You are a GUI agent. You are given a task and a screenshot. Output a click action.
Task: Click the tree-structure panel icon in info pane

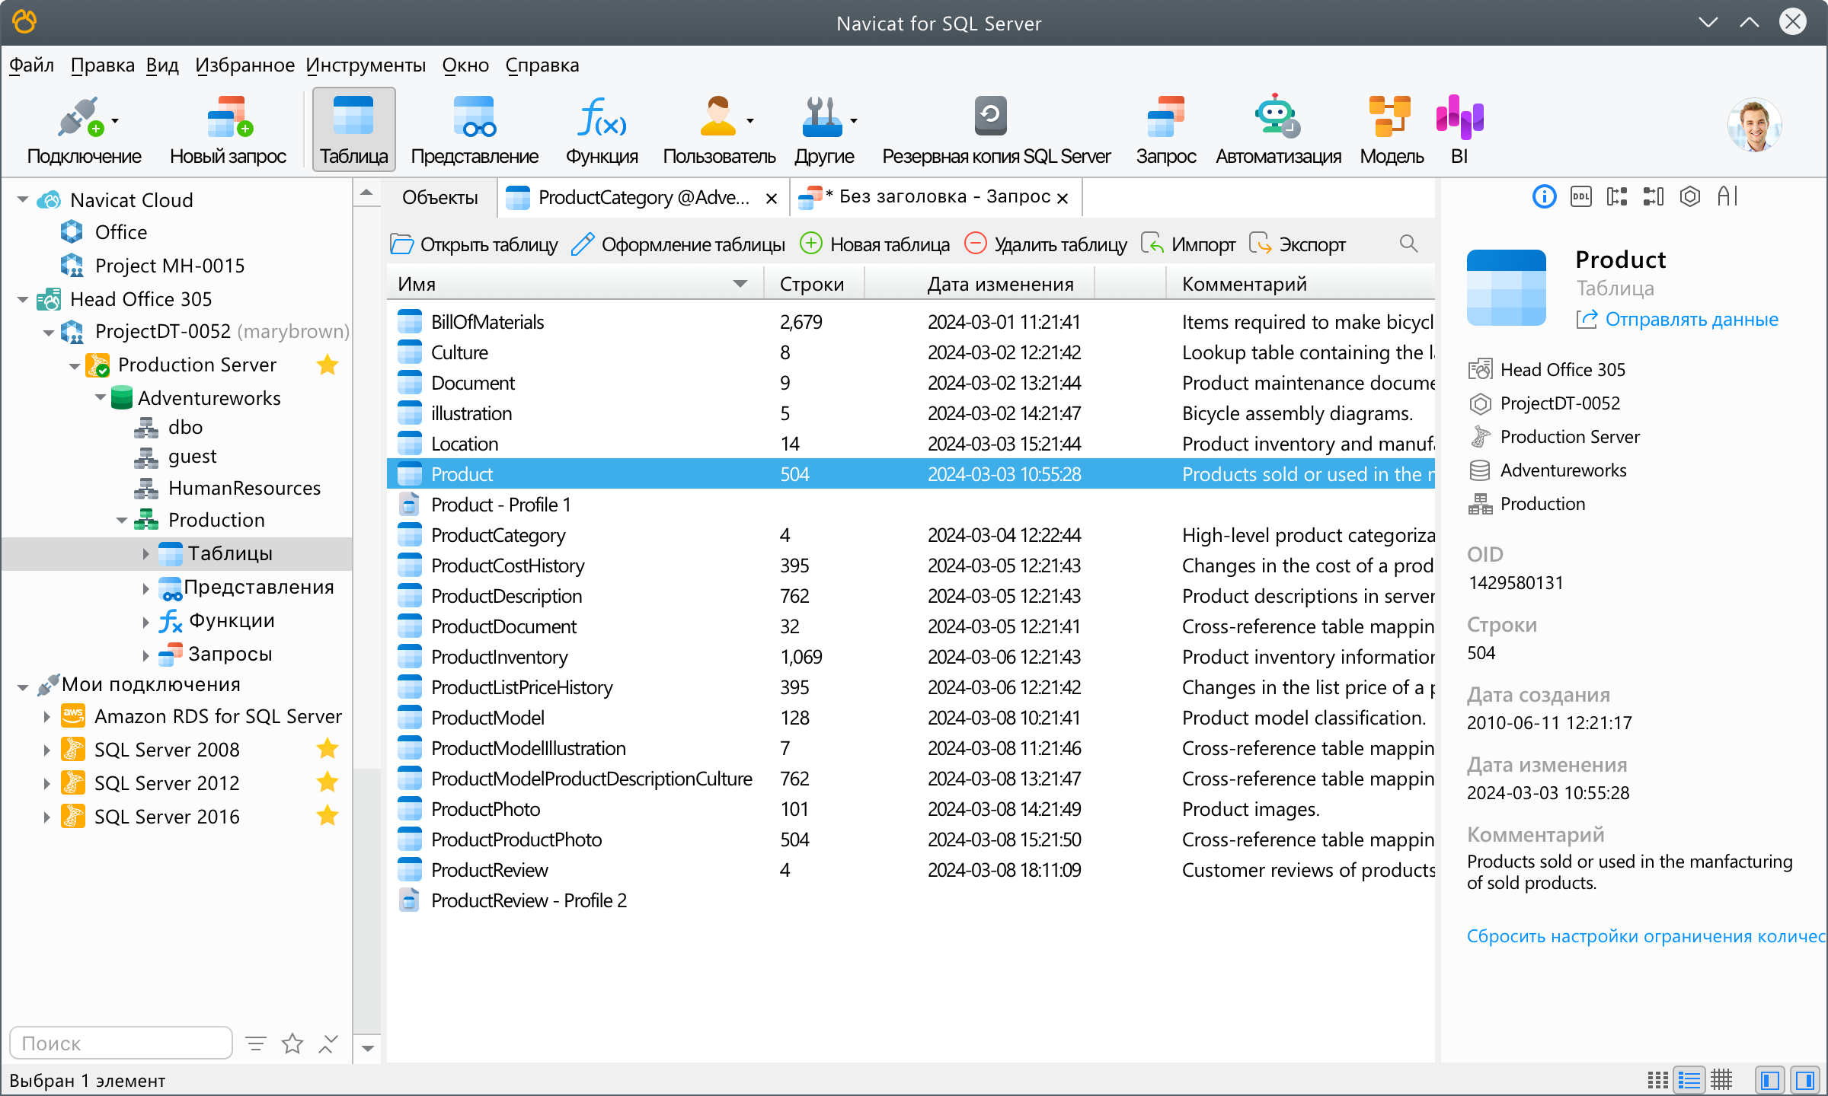pos(1617,196)
